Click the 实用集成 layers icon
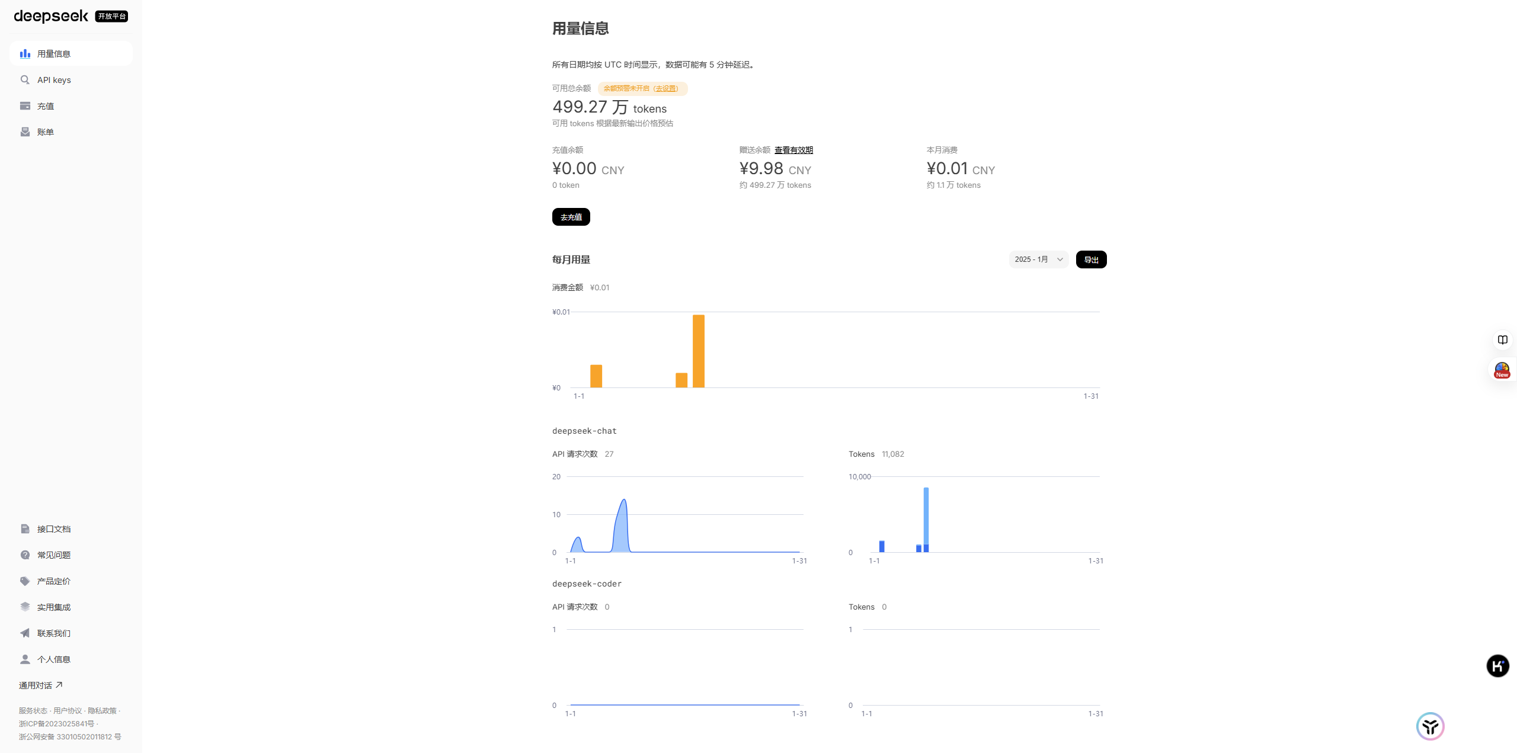Screen dimensions: 1517x753 25,607
